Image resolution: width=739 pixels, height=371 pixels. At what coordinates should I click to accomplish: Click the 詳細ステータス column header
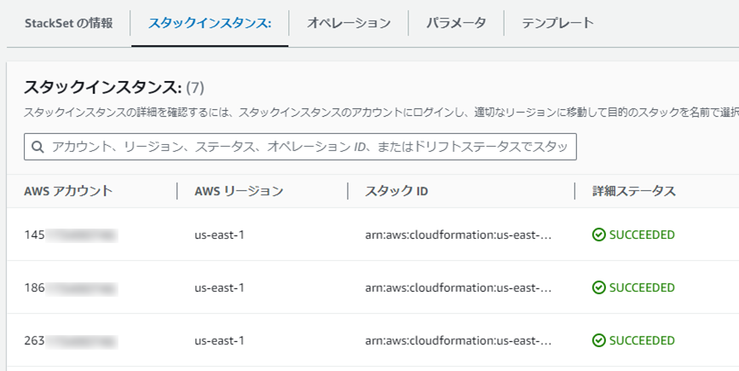pyautogui.click(x=634, y=191)
